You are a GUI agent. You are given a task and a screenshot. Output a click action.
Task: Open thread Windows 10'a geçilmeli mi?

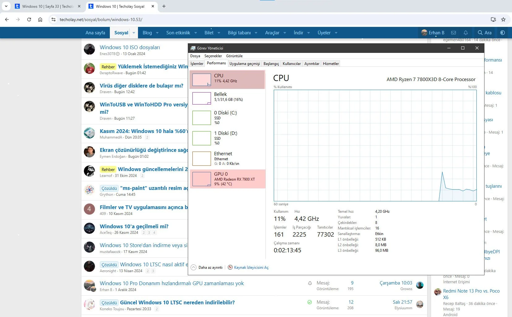pos(134,226)
